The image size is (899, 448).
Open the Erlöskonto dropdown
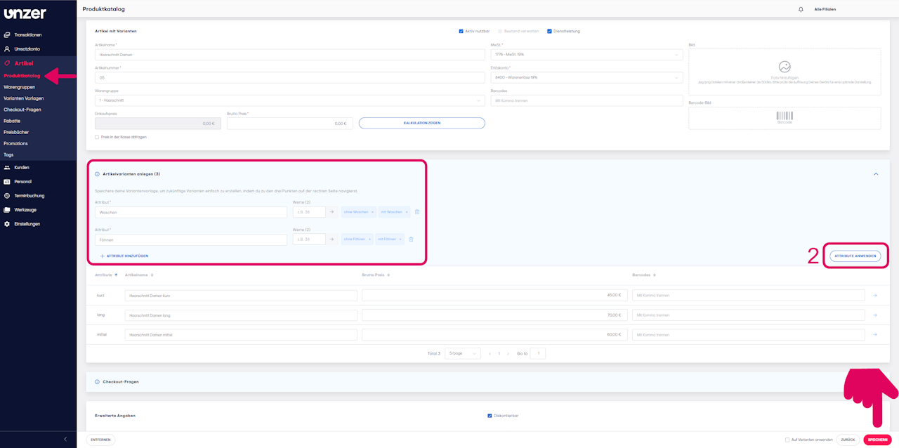point(586,77)
